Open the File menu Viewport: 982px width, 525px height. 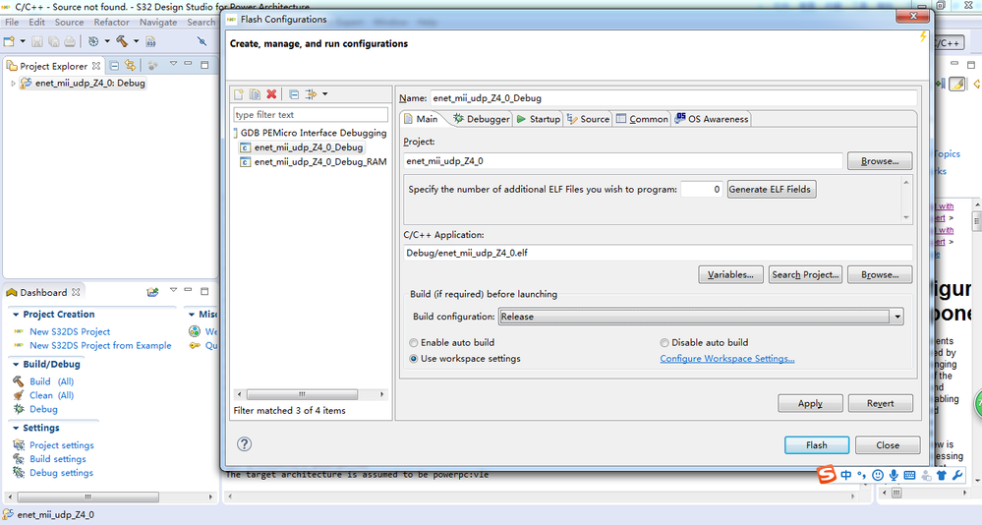12,22
